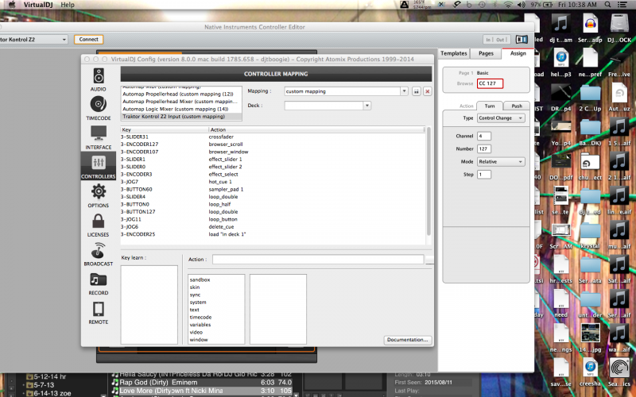The height and width of the screenshot is (397, 636).
Task: Open the device dropdown showing Kontrol Z2
Action: pyautogui.click(x=33, y=39)
